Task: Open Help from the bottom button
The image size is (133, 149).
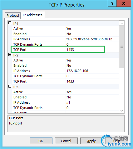Action: [x=117, y=141]
